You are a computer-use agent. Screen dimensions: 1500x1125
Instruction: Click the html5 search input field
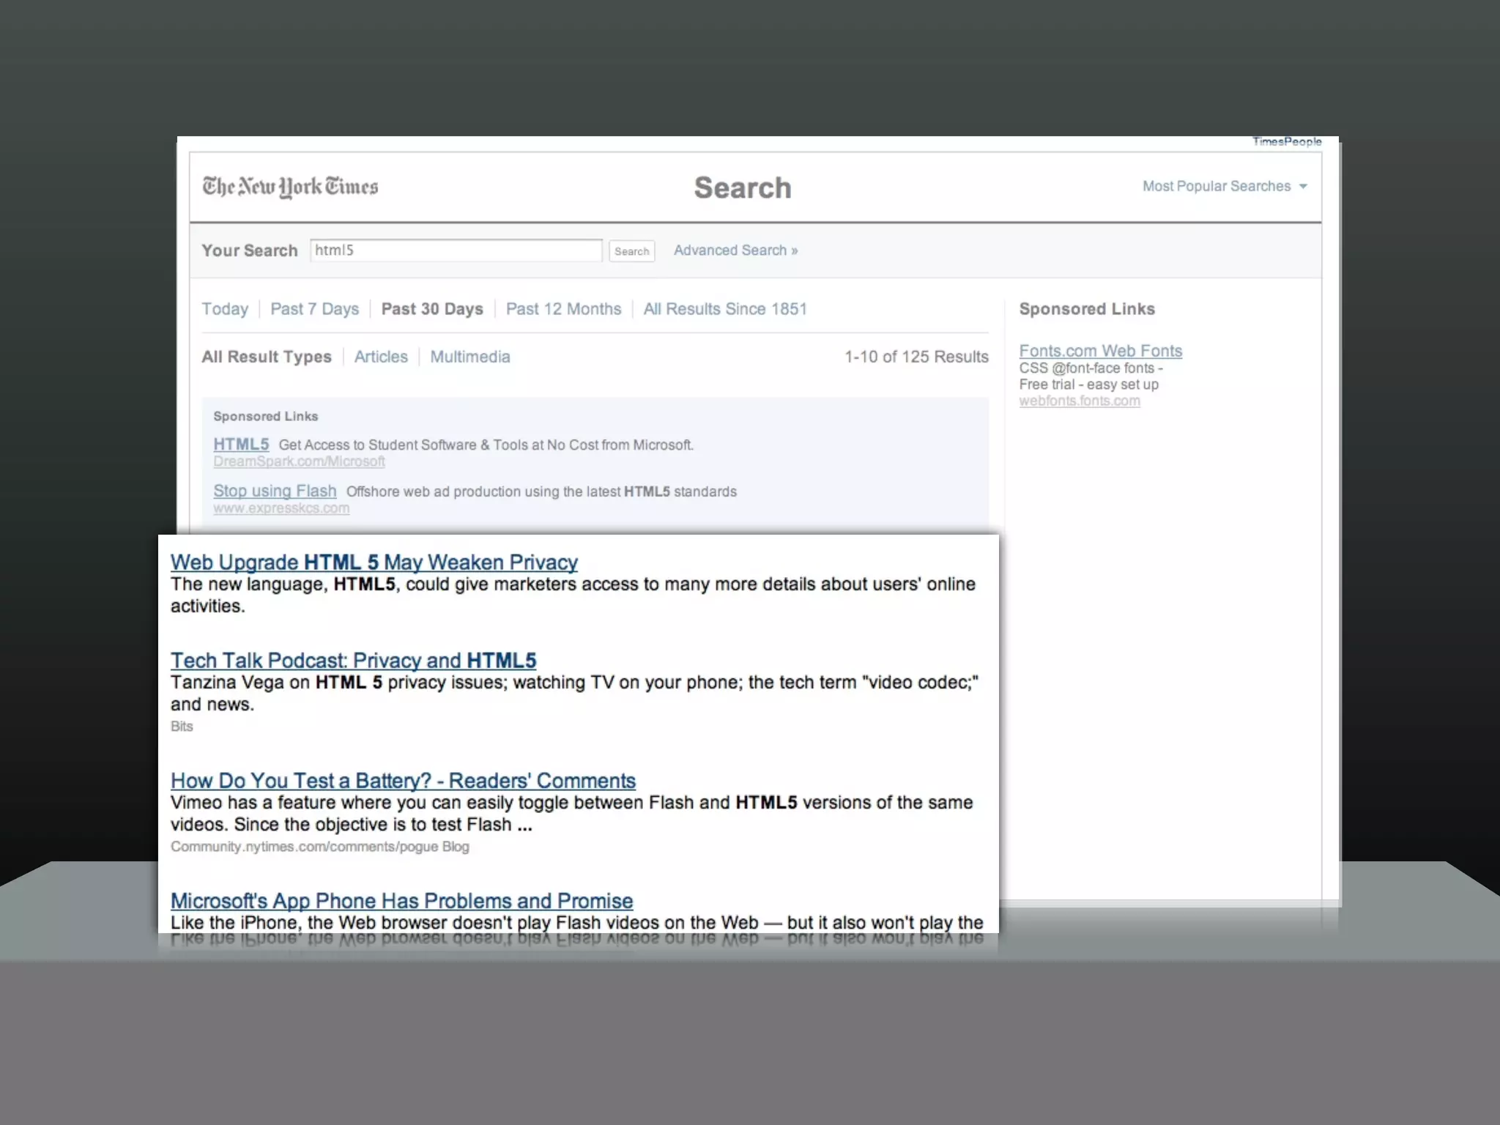(456, 250)
